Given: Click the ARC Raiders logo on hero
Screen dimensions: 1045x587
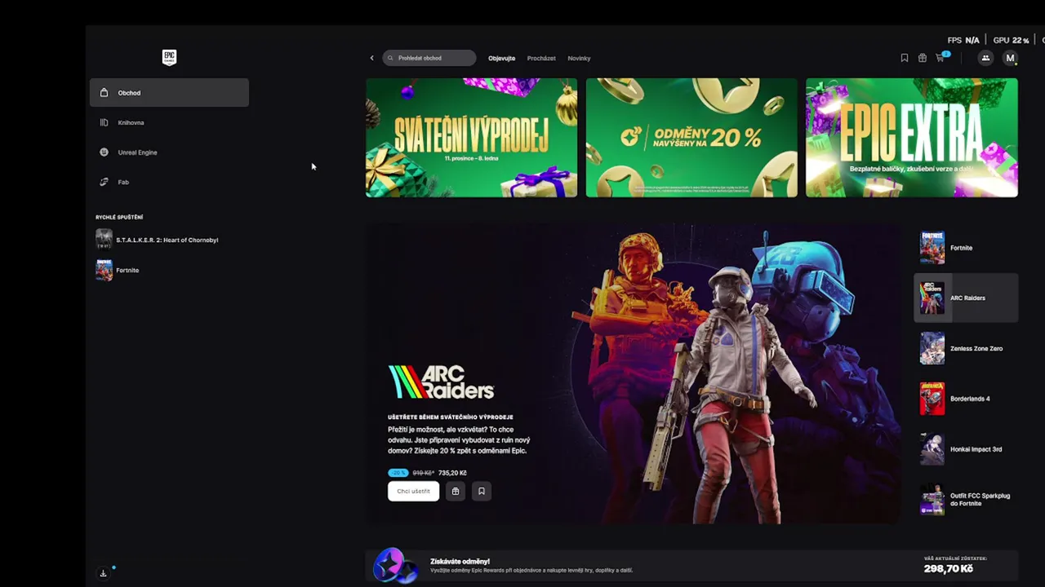Looking at the screenshot, I should click(x=441, y=382).
